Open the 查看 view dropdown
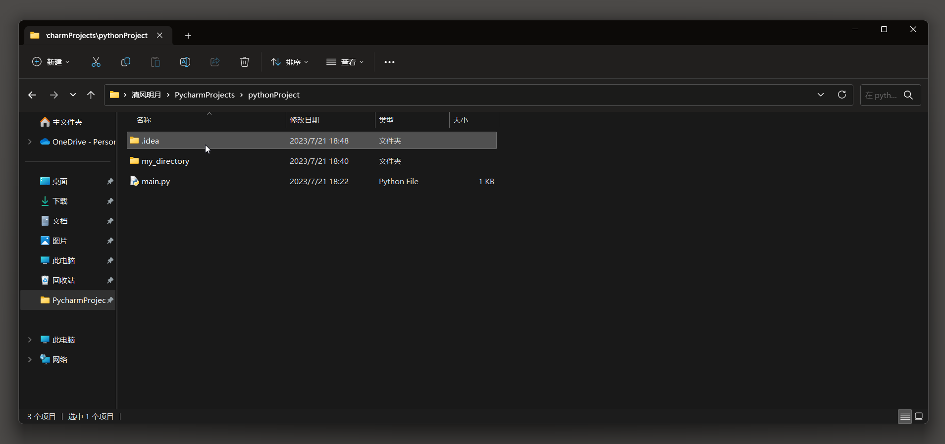The width and height of the screenshot is (945, 444). (x=345, y=62)
